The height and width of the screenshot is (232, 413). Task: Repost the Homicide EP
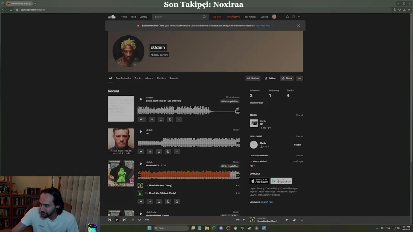pos(150,201)
